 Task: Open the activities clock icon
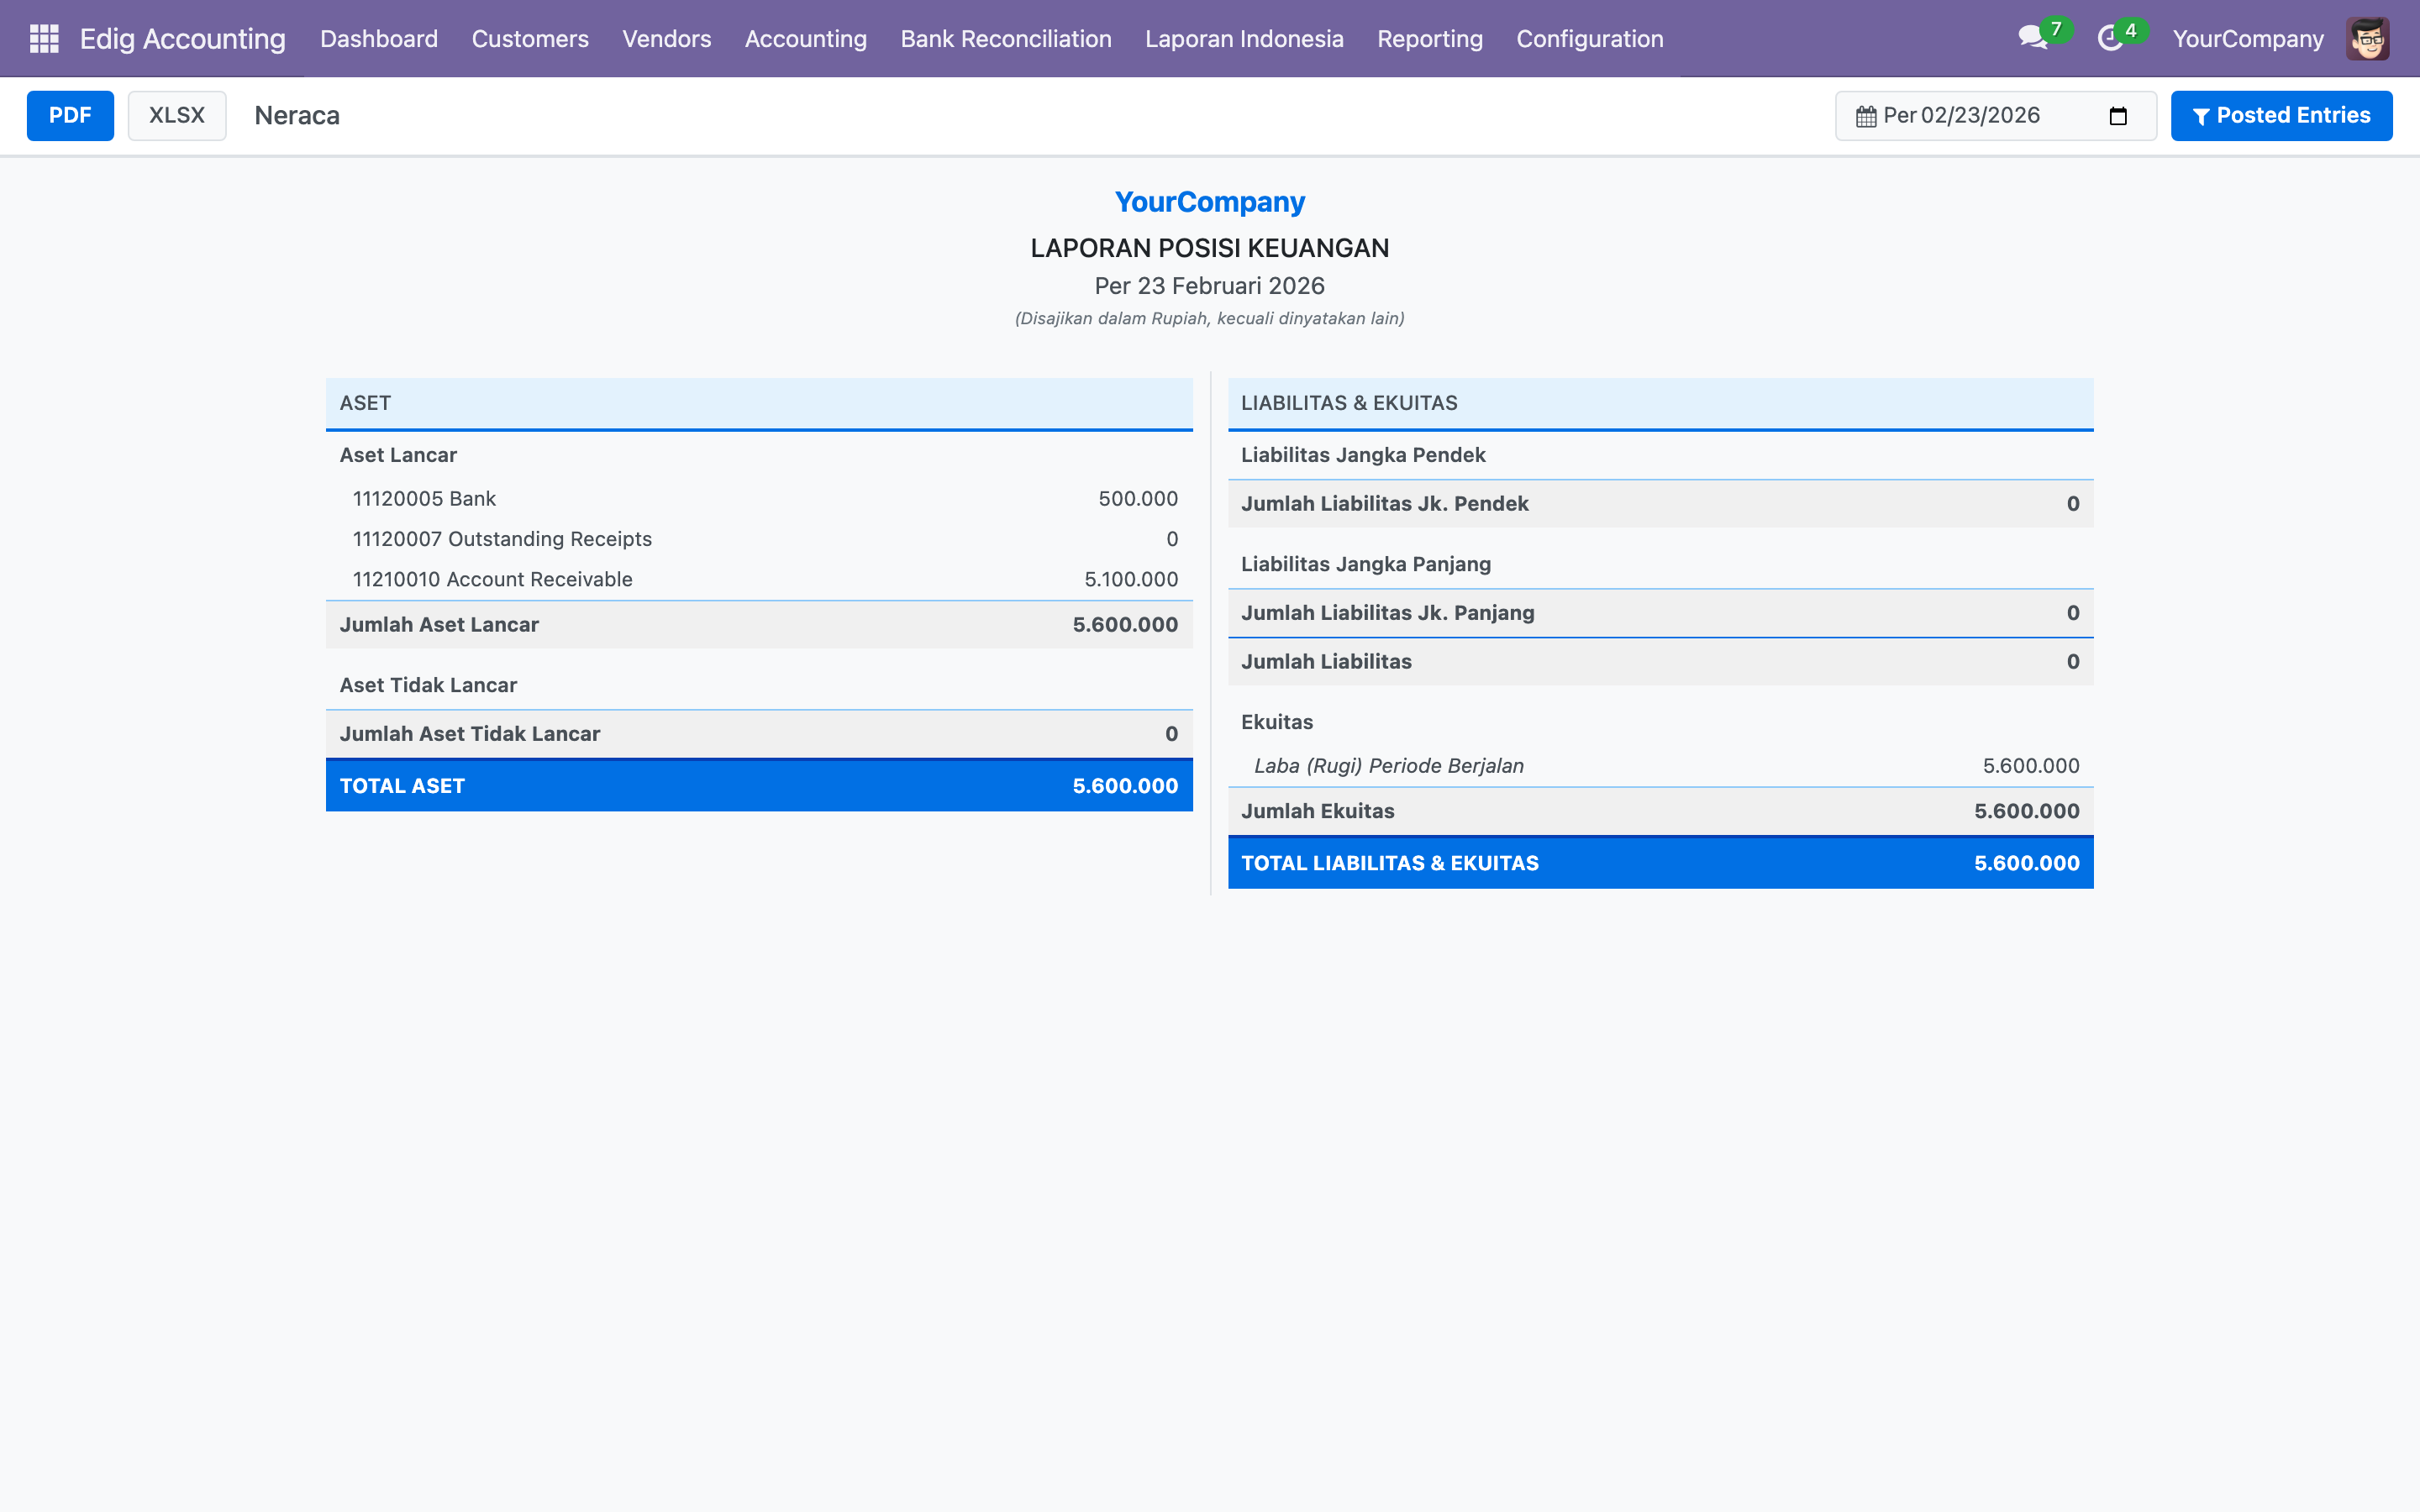pos(2110,38)
